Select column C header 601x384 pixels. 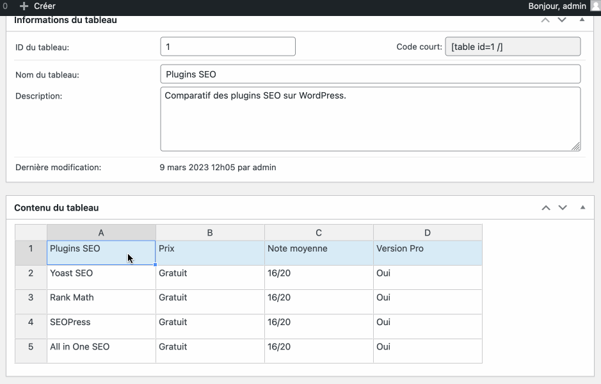coord(319,232)
